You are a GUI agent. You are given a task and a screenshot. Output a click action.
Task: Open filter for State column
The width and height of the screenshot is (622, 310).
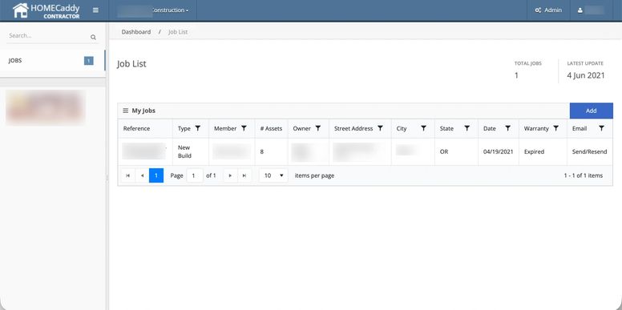pos(466,128)
